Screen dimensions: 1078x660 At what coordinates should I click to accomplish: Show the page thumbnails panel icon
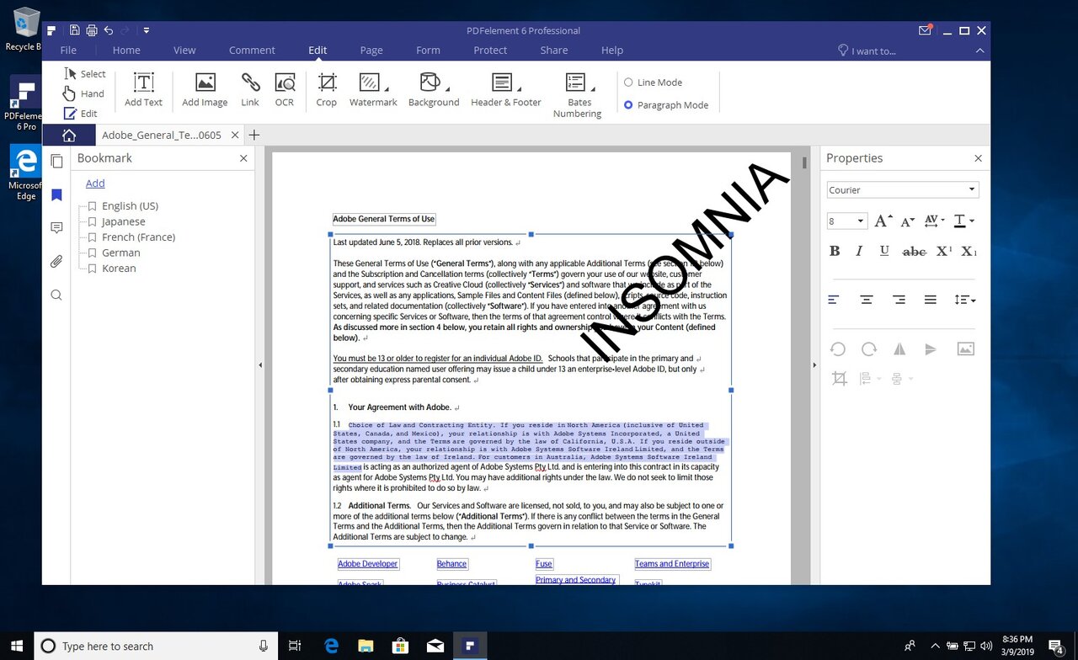pos(56,162)
